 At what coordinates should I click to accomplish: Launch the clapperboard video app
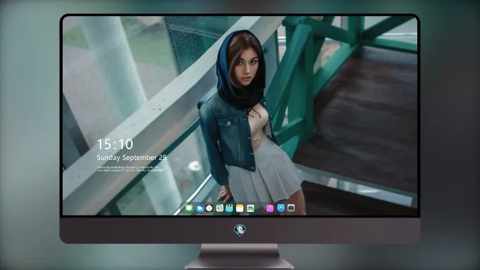[x=229, y=208]
